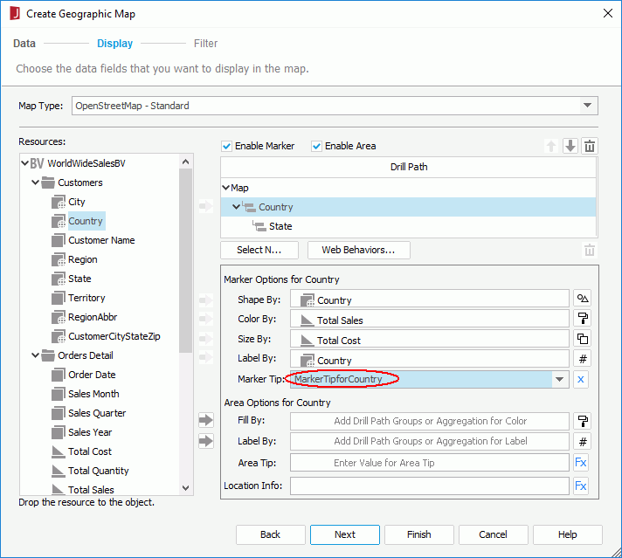The height and width of the screenshot is (558, 622).
Task: Click add arrow next to Size By
Action: pyautogui.click(x=206, y=339)
